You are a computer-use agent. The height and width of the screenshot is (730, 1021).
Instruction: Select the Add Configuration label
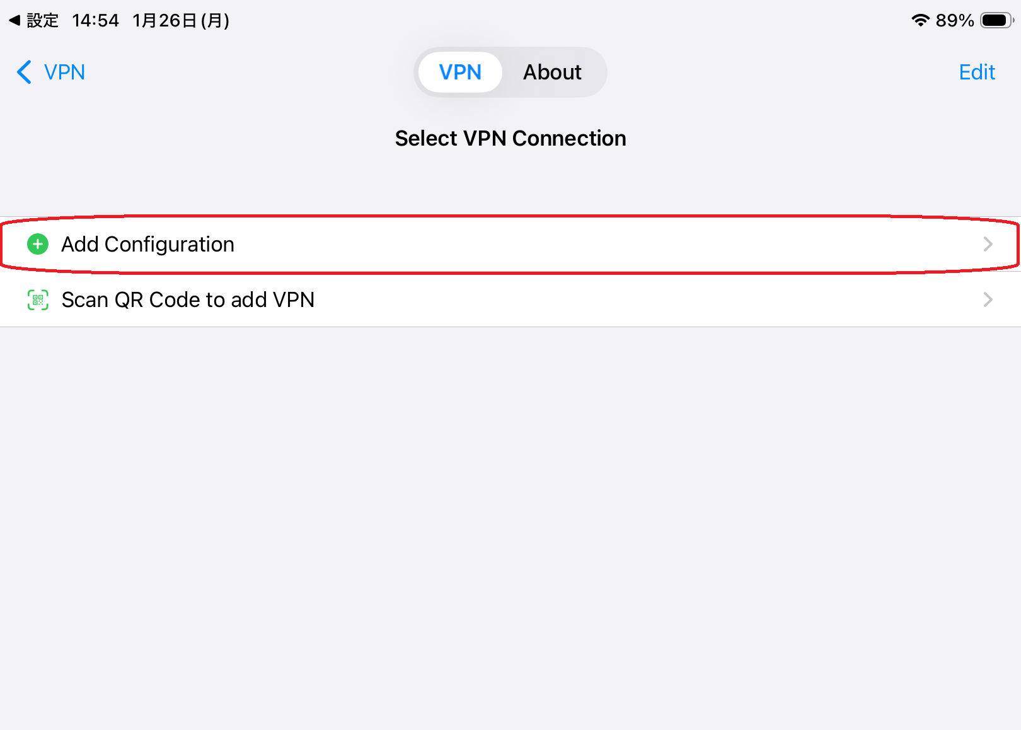pyautogui.click(x=147, y=244)
